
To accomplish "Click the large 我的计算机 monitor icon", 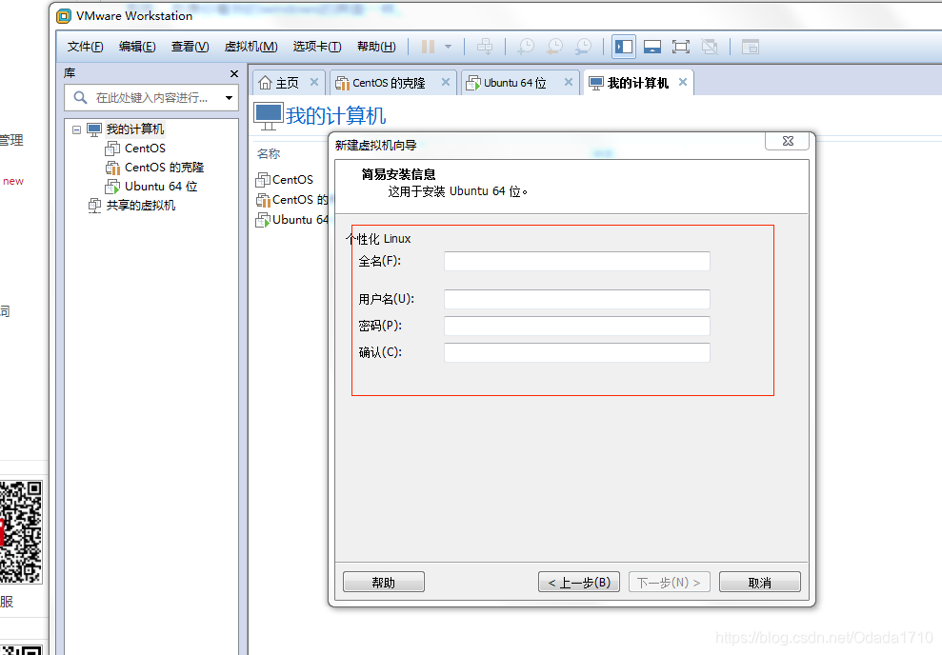I will click(268, 116).
